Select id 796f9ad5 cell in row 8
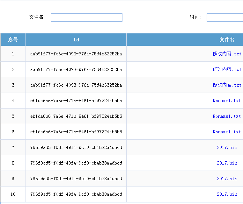The image size is (243, 204). [x=76, y=163]
